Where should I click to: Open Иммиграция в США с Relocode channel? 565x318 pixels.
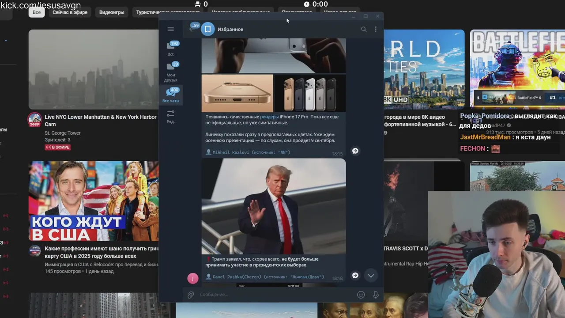(x=102, y=265)
